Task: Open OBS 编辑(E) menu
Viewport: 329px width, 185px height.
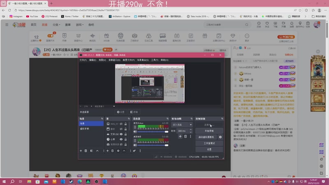Action: point(93,60)
